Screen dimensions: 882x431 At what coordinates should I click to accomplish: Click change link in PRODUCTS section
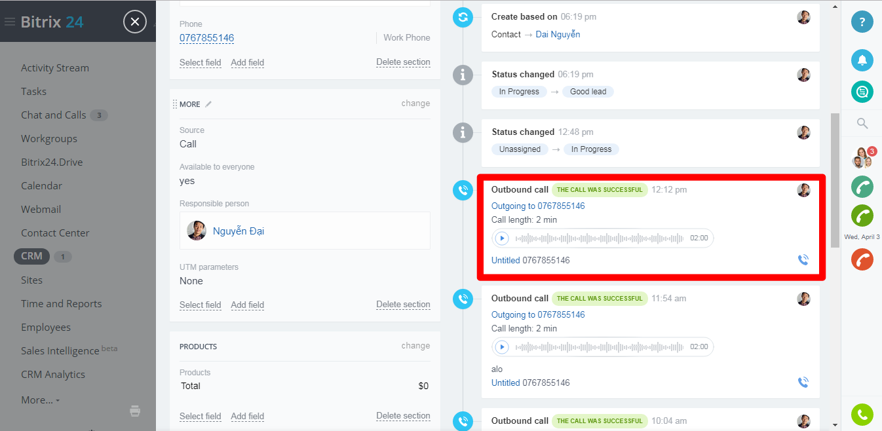point(415,346)
